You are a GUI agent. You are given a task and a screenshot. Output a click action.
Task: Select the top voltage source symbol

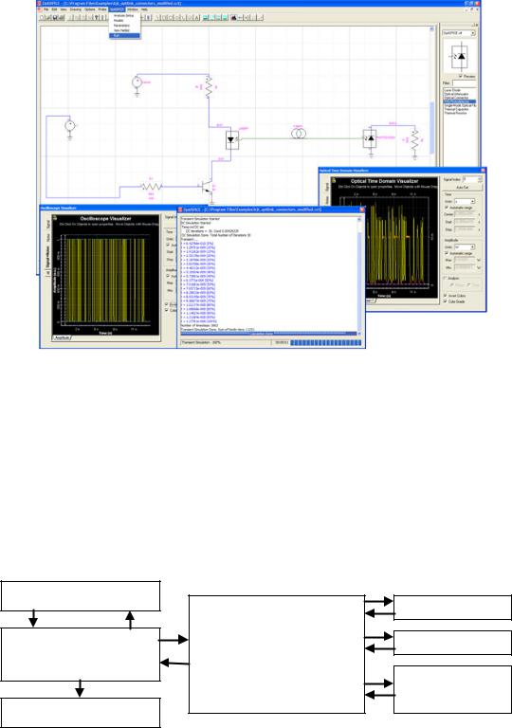(x=137, y=82)
